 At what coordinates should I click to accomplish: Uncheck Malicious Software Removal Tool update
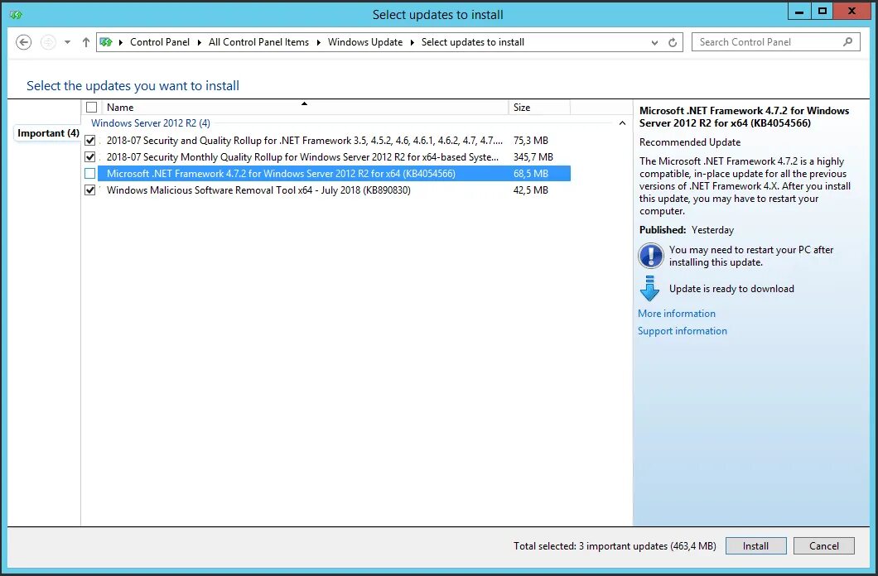coord(89,190)
